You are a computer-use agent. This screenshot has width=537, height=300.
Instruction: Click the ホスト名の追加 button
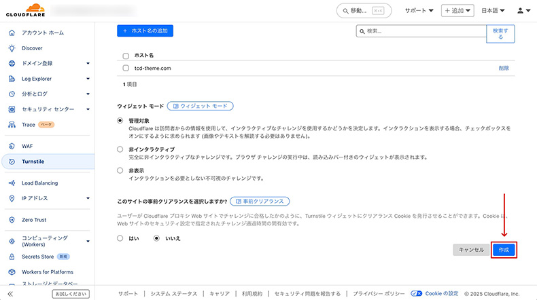point(145,31)
